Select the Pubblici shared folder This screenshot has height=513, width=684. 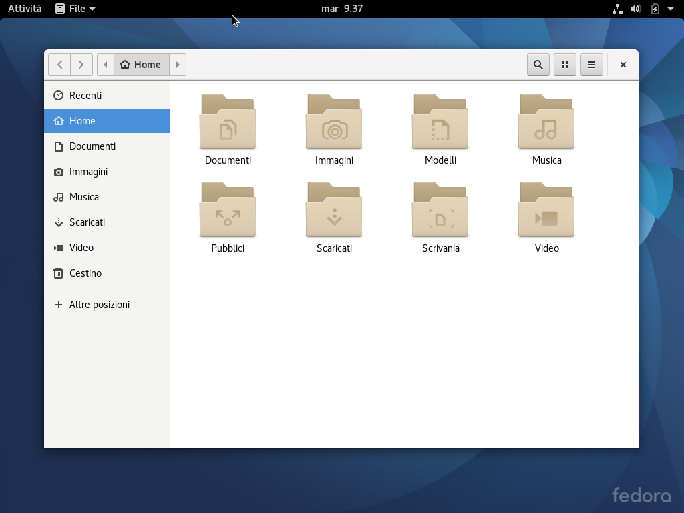(228, 210)
